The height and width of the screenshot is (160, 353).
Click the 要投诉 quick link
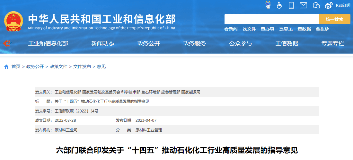[x=322, y=29]
